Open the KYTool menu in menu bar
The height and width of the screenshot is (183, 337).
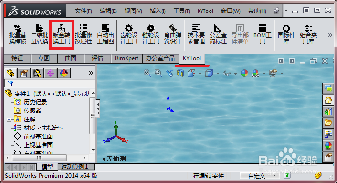tap(205, 11)
